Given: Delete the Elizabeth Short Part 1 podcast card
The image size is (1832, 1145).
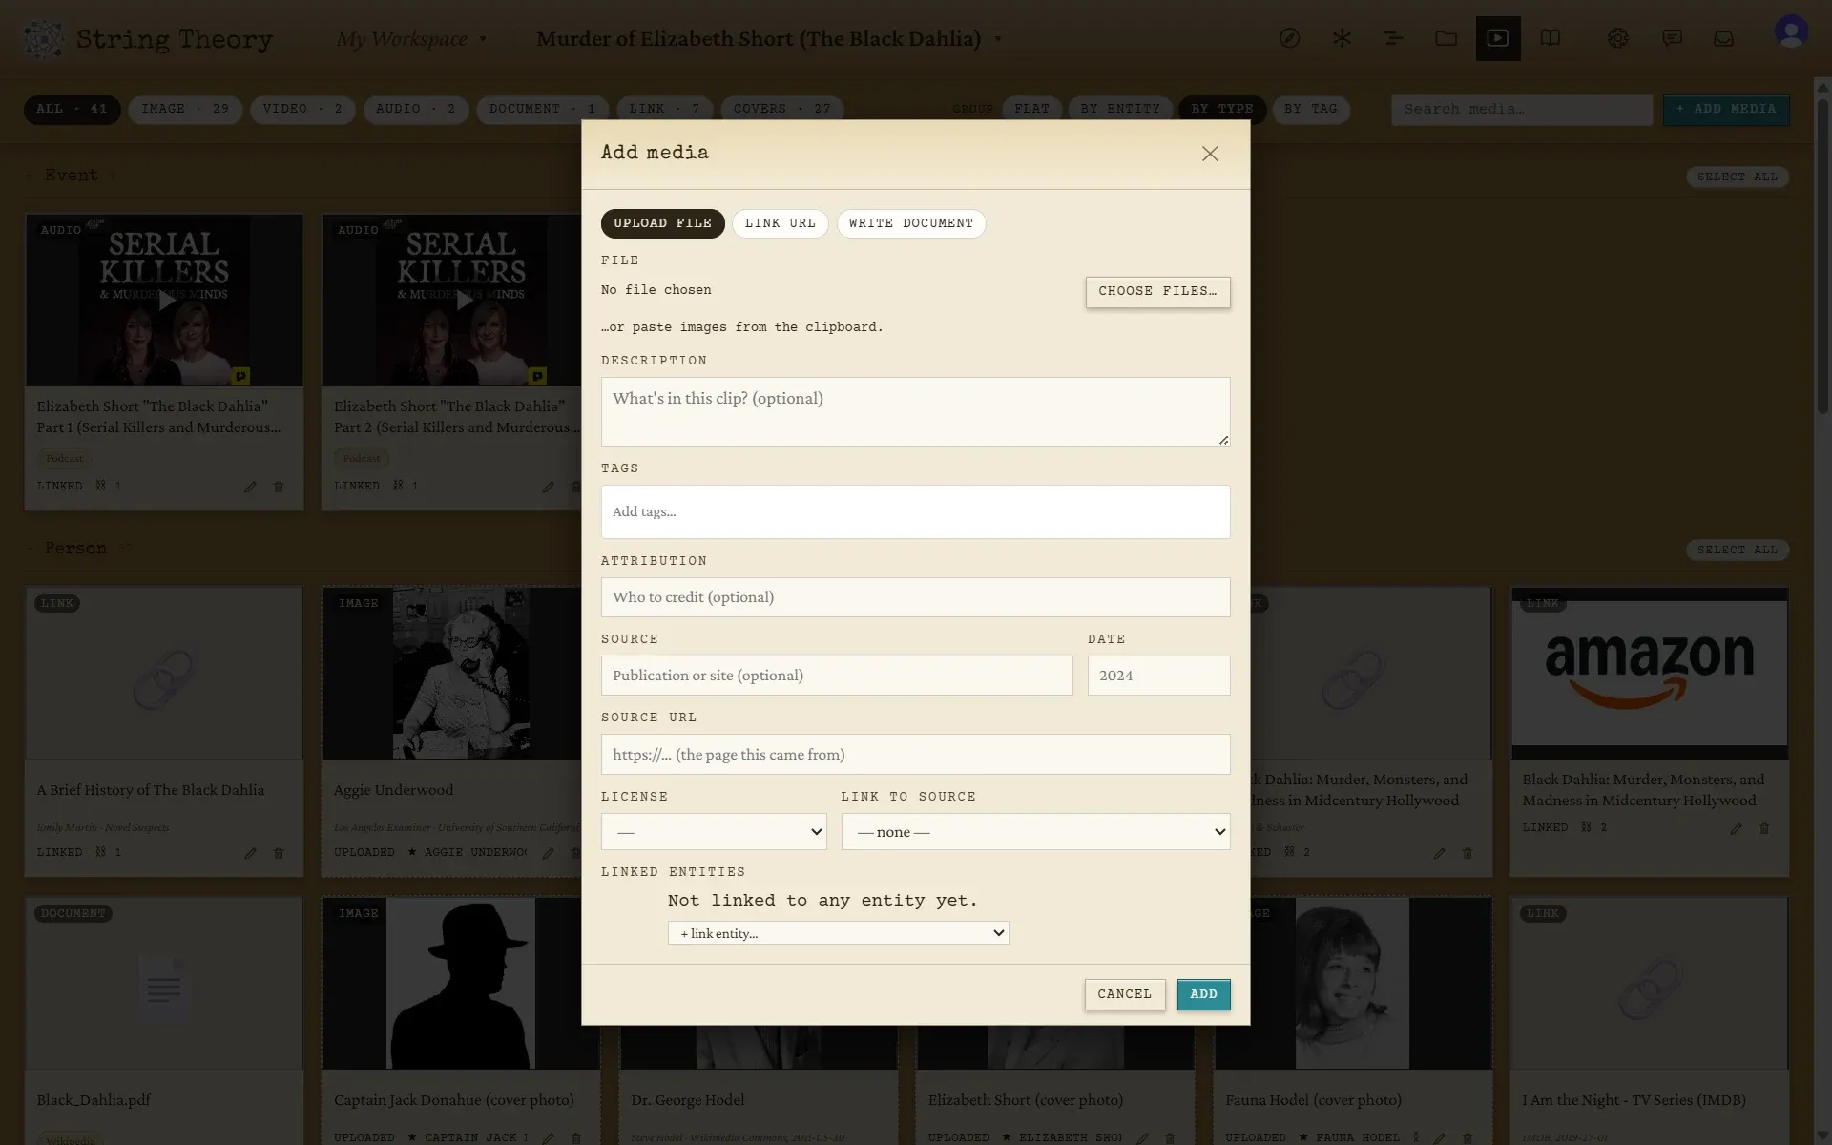Looking at the screenshot, I should 279,487.
